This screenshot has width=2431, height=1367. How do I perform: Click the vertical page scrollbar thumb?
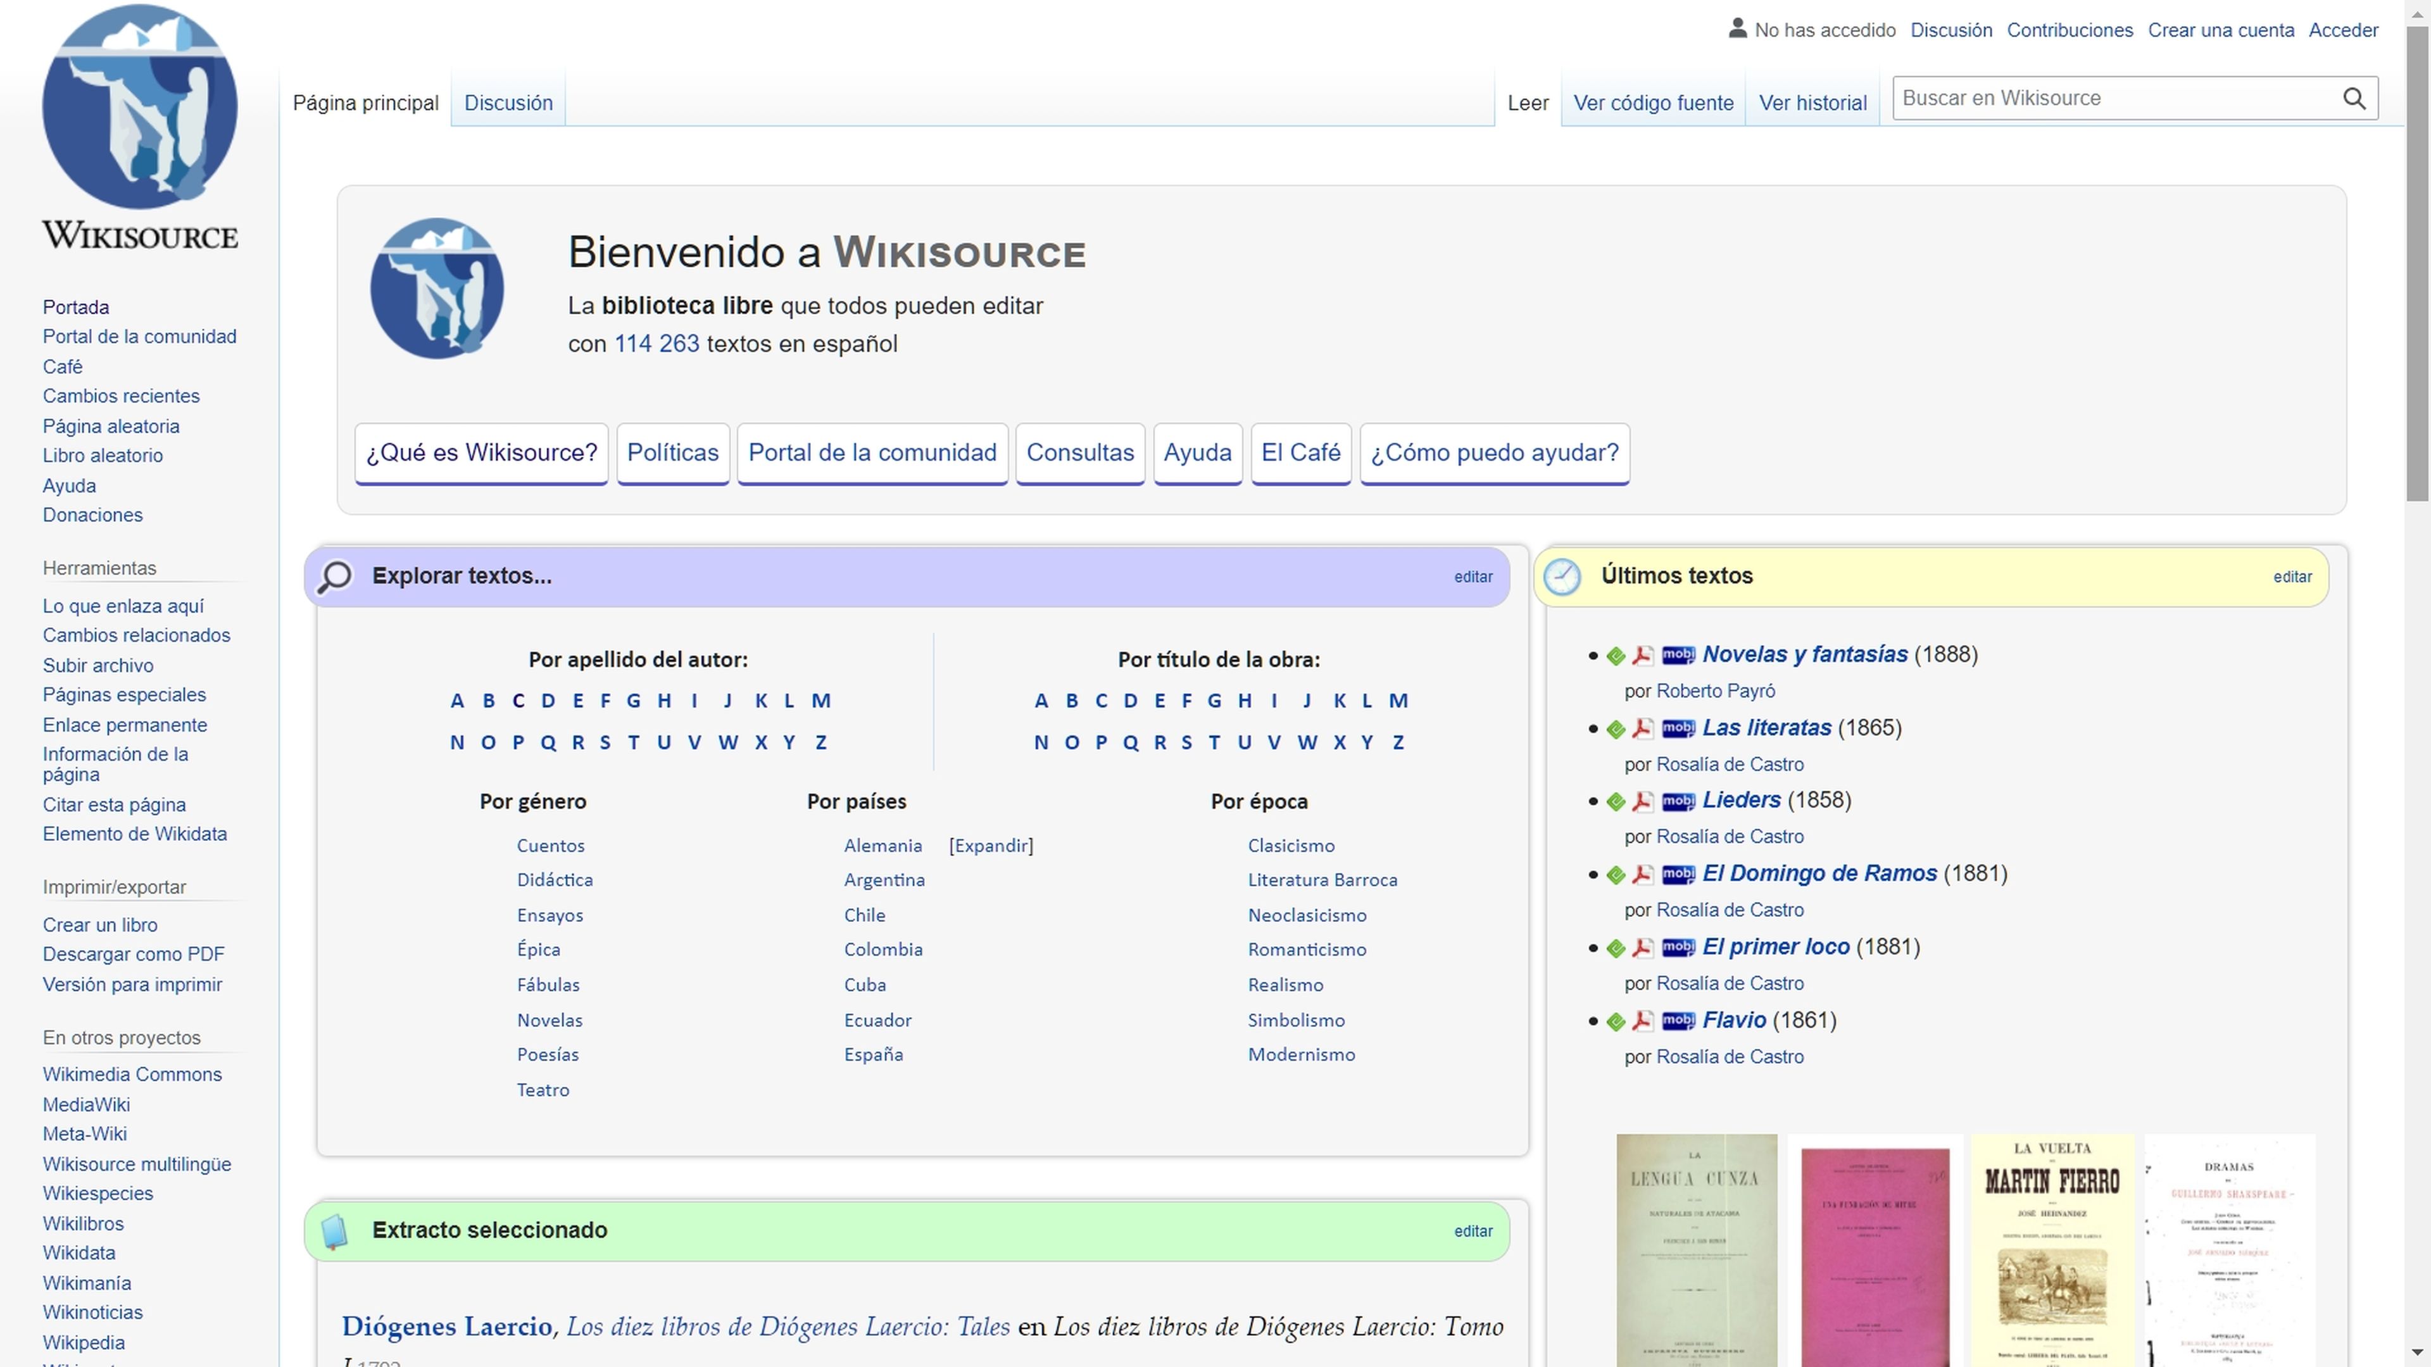click(x=2417, y=264)
